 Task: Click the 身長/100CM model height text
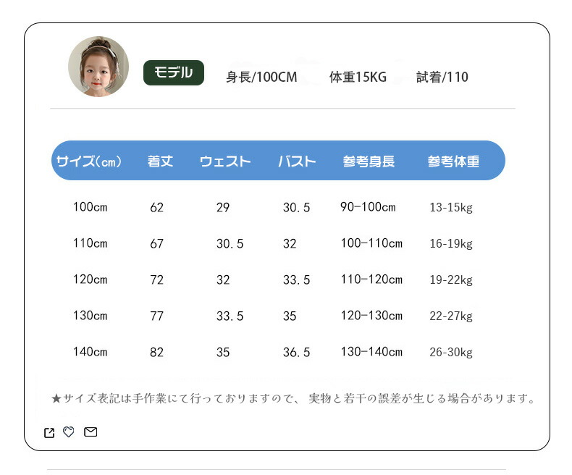coord(261,77)
